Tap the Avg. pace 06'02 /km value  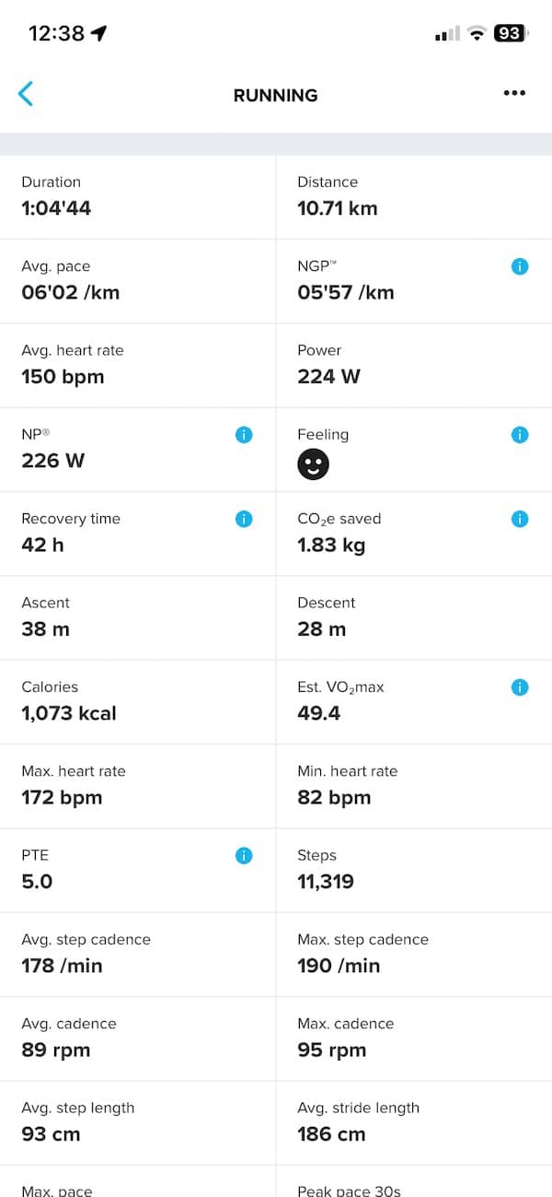click(x=71, y=293)
